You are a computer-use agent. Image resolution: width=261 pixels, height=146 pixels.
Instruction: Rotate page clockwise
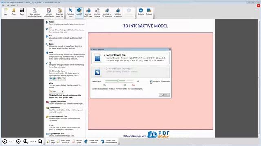point(91,141)
